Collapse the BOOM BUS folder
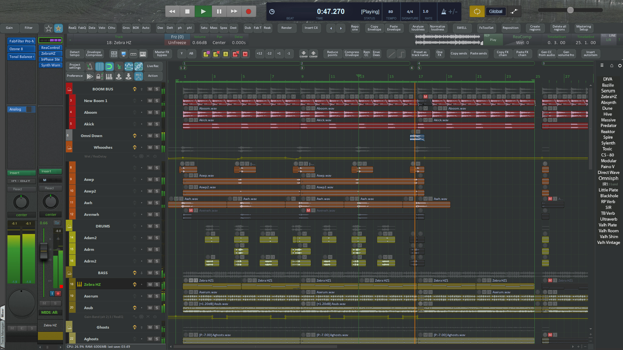Image resolution: width=623 pixels, height=350 pixels. click(x=69, y=89)
